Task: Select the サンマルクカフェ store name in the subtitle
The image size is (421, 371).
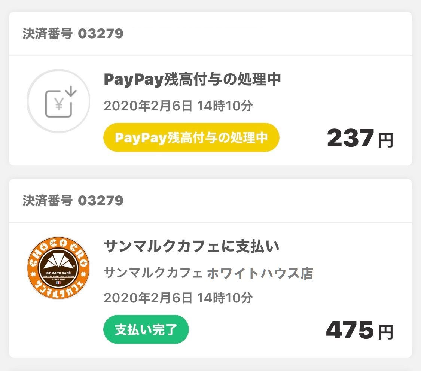Action: (153, 274)
